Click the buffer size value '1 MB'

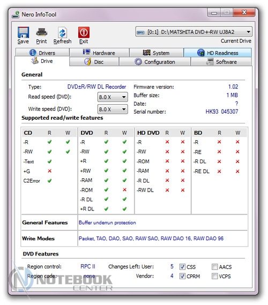pos(232,95)
